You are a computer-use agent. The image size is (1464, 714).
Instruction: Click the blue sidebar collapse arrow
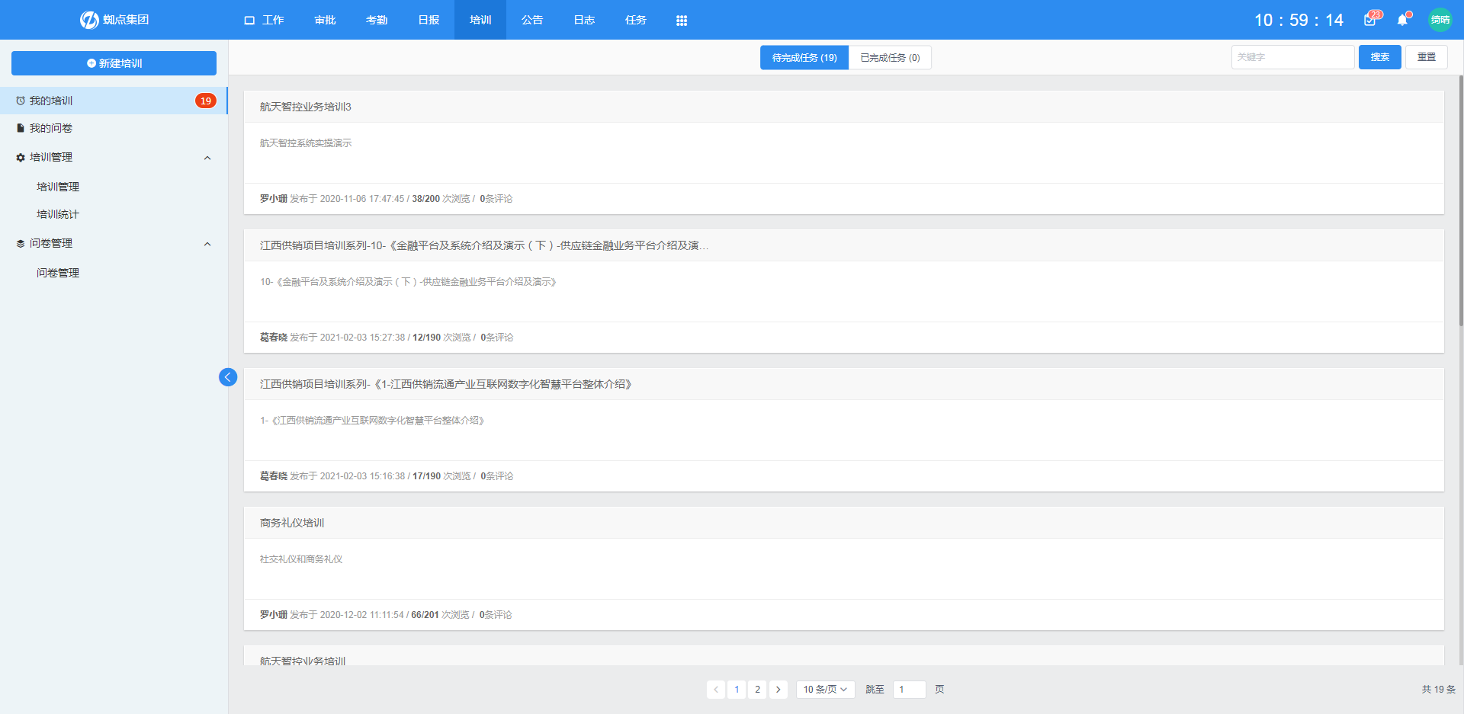point(227,377)
